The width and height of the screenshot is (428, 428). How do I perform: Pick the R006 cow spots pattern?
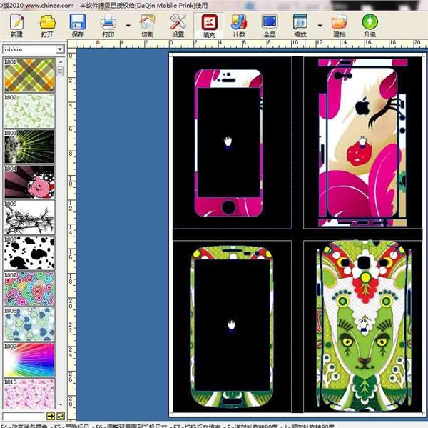29,253
